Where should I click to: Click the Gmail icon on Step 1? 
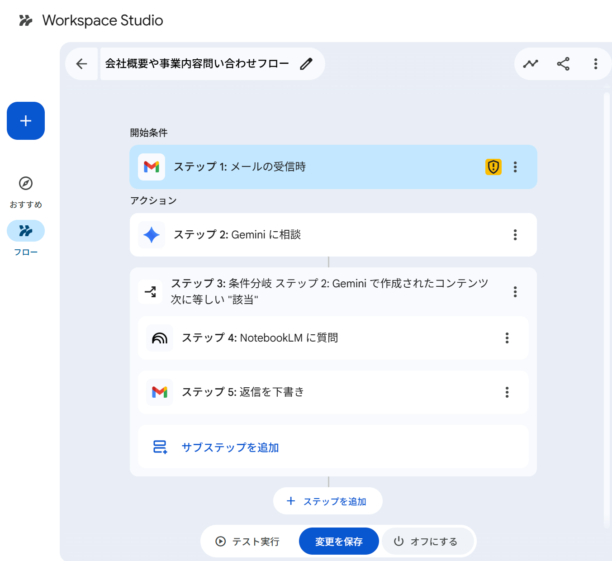pos(152,167)
